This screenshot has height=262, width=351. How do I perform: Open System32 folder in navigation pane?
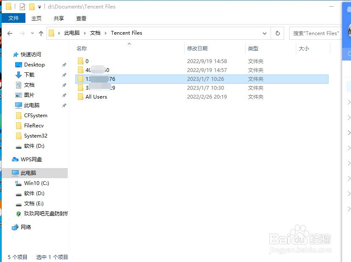click(x=36, y=136)
